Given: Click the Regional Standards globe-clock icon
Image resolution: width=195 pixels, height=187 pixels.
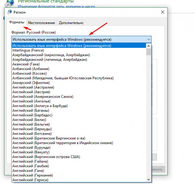Looking at the screenshot, I should [x=9, y=4].
